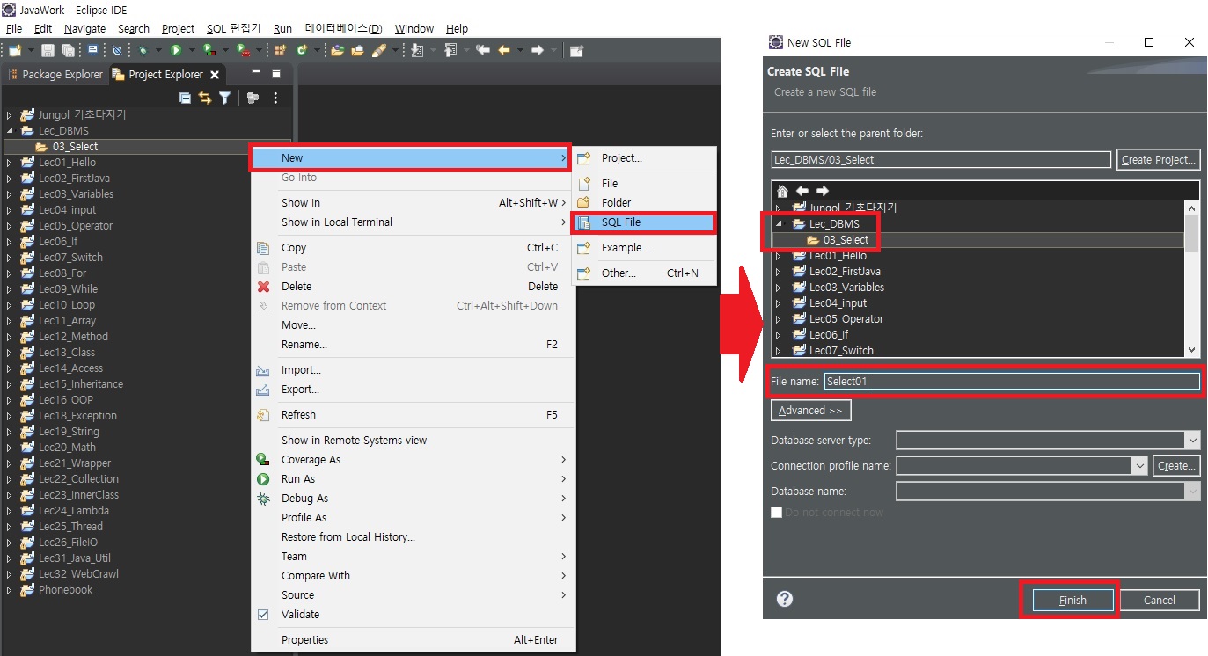This screenshot has height=656, width=1208.
Task: Open Project Explorer View Menu (three dots)
Action: [x=275, y=98]
